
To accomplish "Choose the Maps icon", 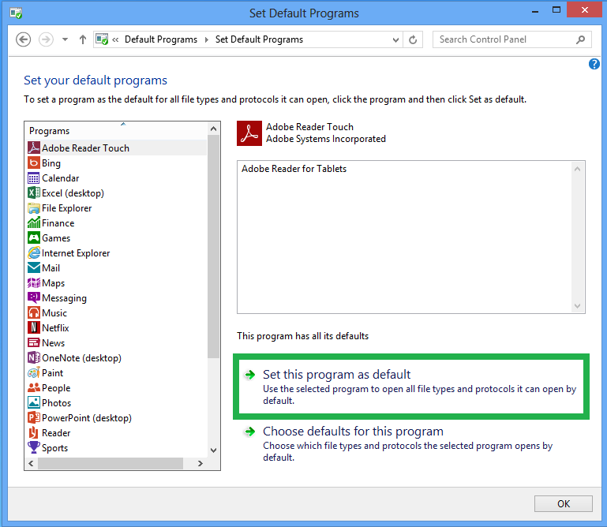I will (x=34, y=283).
